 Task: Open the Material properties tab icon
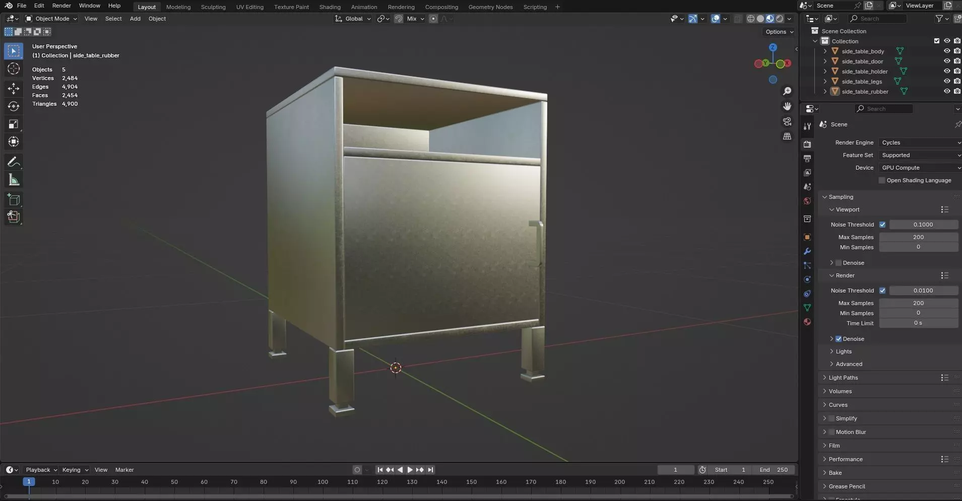click(x=807, y=322)
